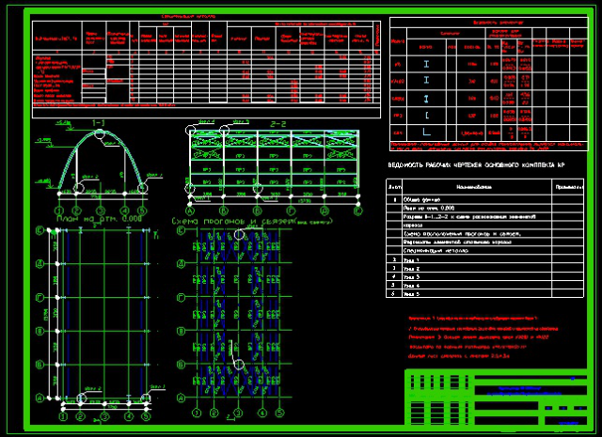Viewport: 602px width, 437px height.
Task: Click the "2-2" section title
Action: pos(278,124)
